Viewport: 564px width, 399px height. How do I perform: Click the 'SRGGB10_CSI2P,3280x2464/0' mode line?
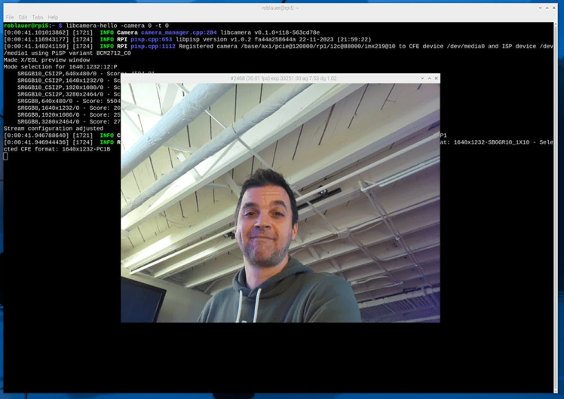pyautogui.click(x=69, y=94)
